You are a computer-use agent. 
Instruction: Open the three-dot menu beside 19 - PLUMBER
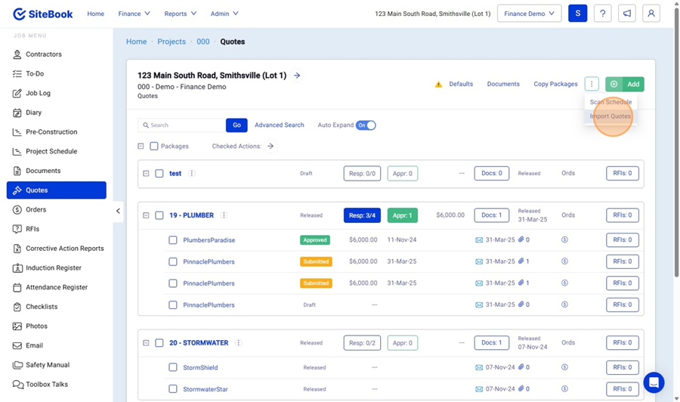pos(224,215)
